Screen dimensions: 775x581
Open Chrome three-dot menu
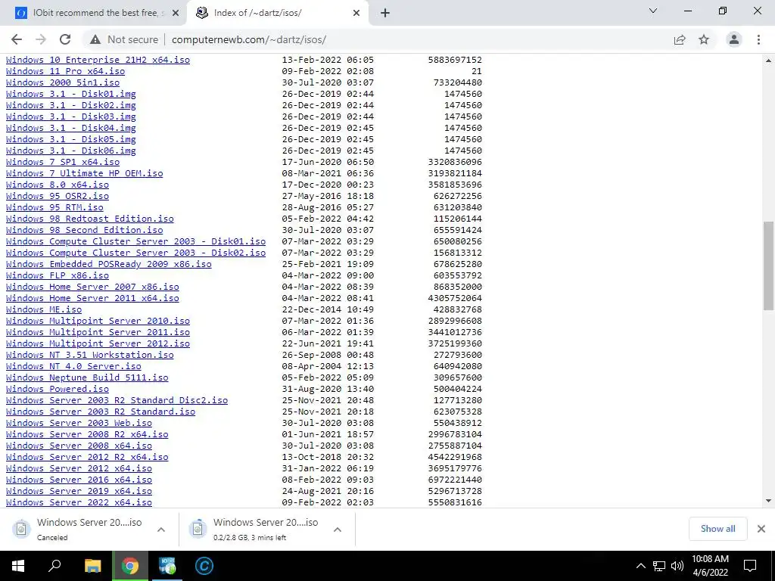pyautogui.click(x=758, y=39)
